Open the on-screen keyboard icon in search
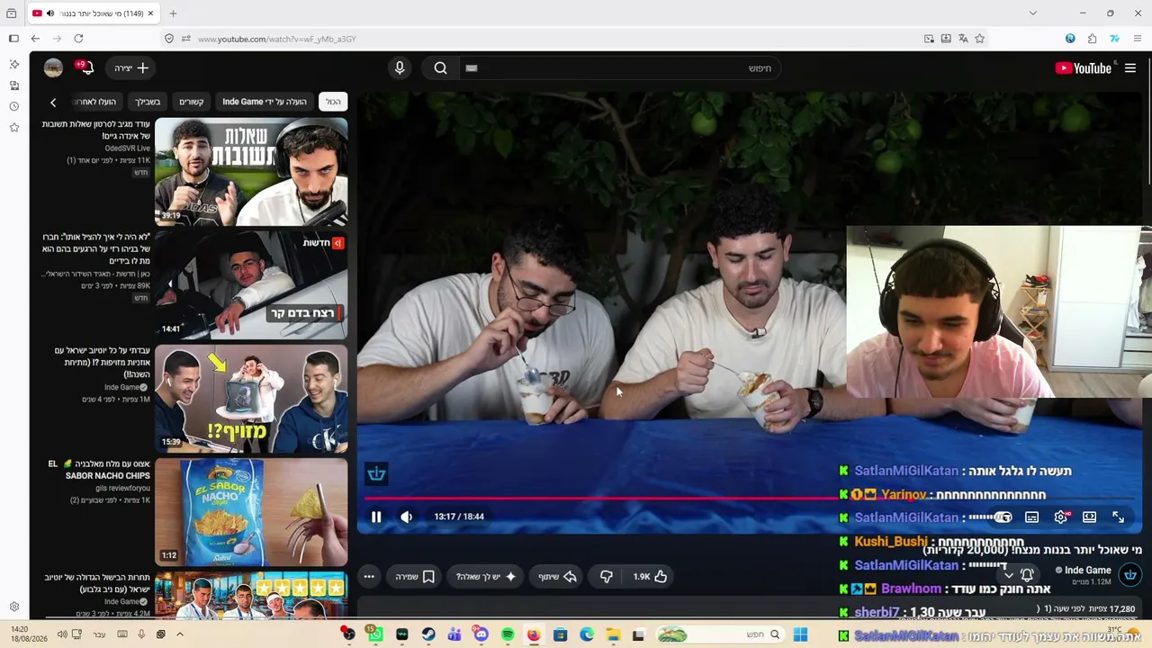This screenshot has height=648, width=1152. (472, 68)
